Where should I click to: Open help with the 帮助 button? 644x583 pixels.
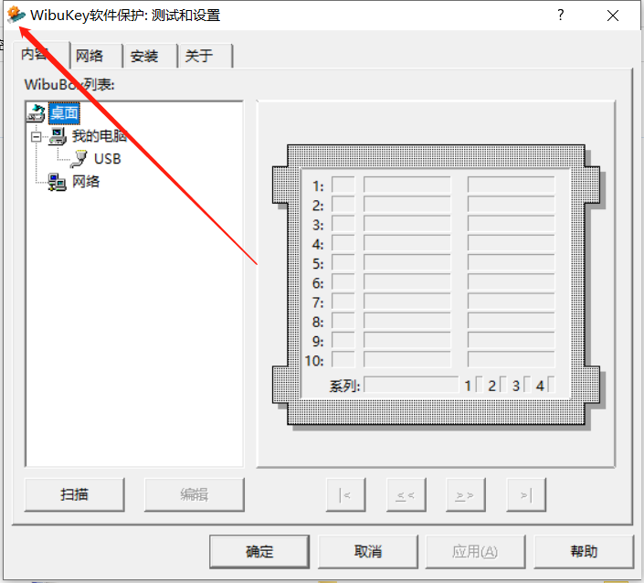point(584,551)
